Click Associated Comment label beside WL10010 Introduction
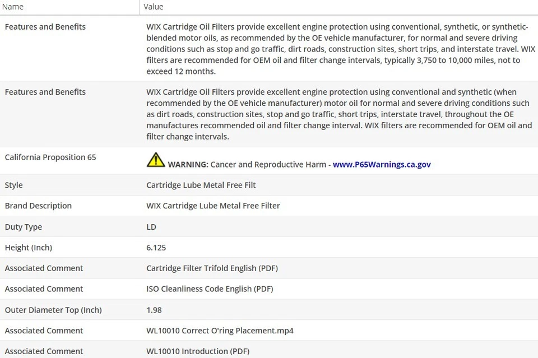538x358 pixels. coord(44,351)
